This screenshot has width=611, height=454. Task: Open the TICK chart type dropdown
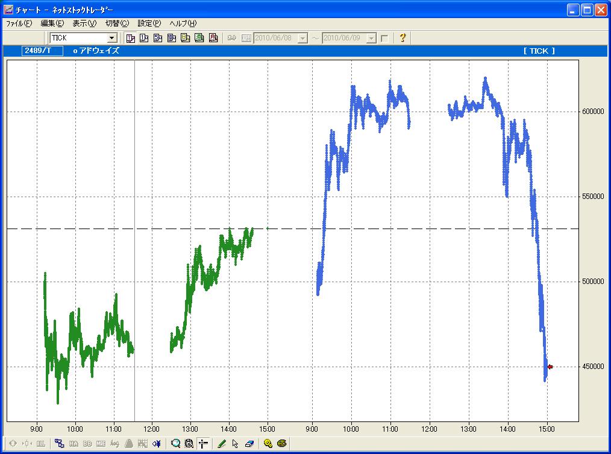tap(111, 38)
